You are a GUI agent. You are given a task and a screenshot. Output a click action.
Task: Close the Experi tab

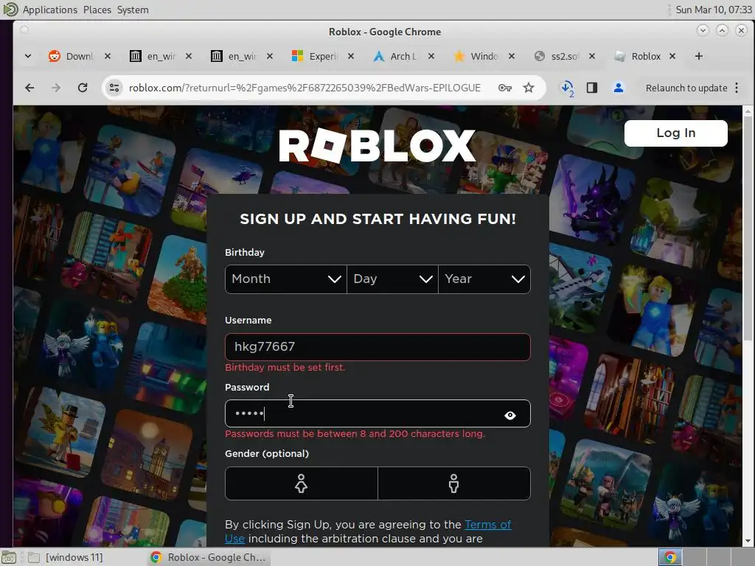[x=350, y=56]
